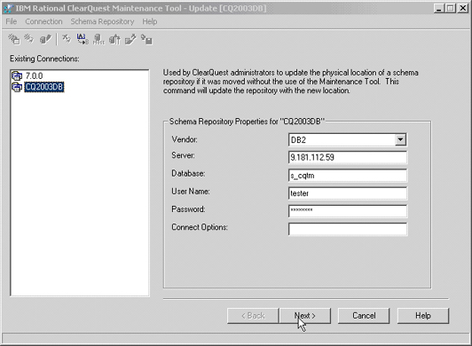Click the connection icon beside CQ2003DB
472x346 pixels.
tap(17, 87)
